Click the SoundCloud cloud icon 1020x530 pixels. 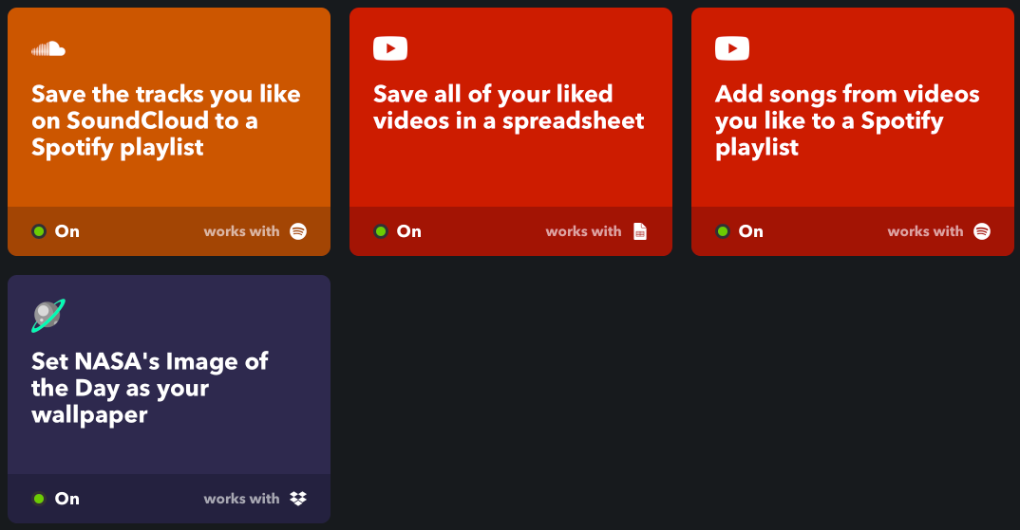(x=48, y=48)
